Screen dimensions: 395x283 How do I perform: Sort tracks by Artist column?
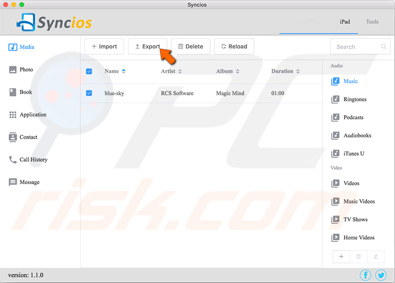[x=171, y=71]
